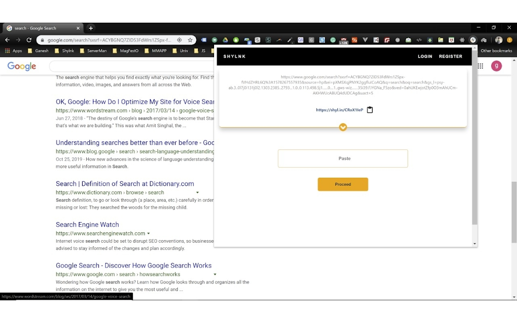Screen dimensions: 517x323
Task: Open the Other bookmarks folder
Action: coord(496,51)
